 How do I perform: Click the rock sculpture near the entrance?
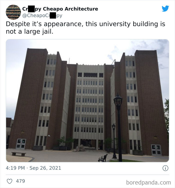(x=80, y=148)
